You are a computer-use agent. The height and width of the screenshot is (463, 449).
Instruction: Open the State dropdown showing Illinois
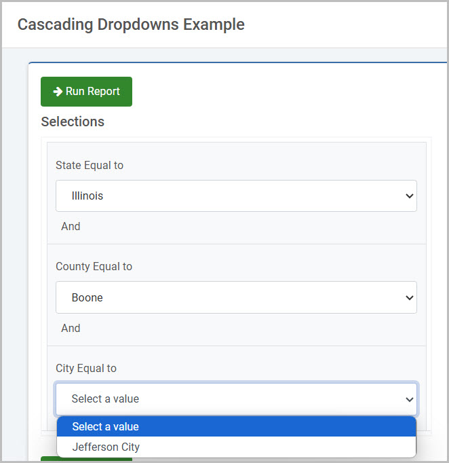[x=236, y=196]
